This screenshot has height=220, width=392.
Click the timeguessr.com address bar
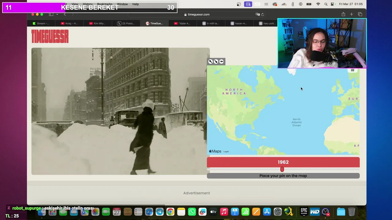pos(197,14)
